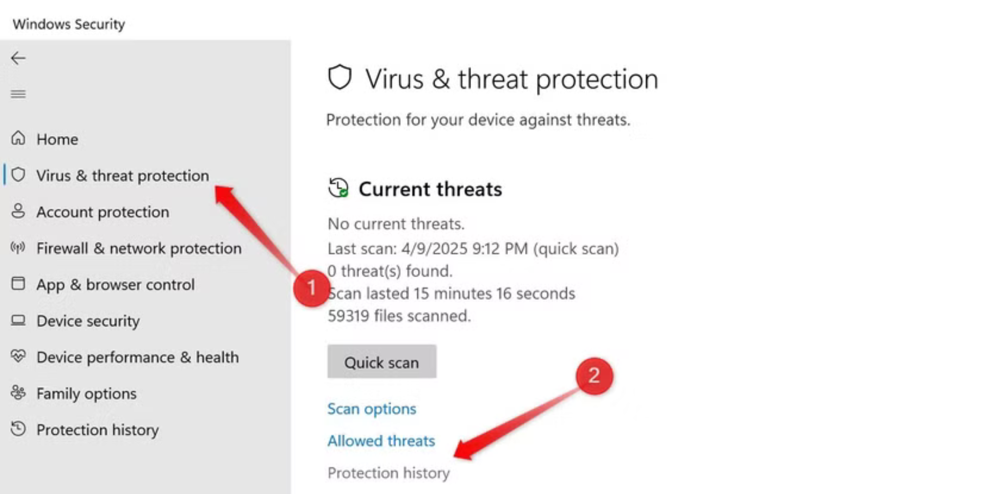
Task: Select Firewall & network protection
Action: pos(139,249)
